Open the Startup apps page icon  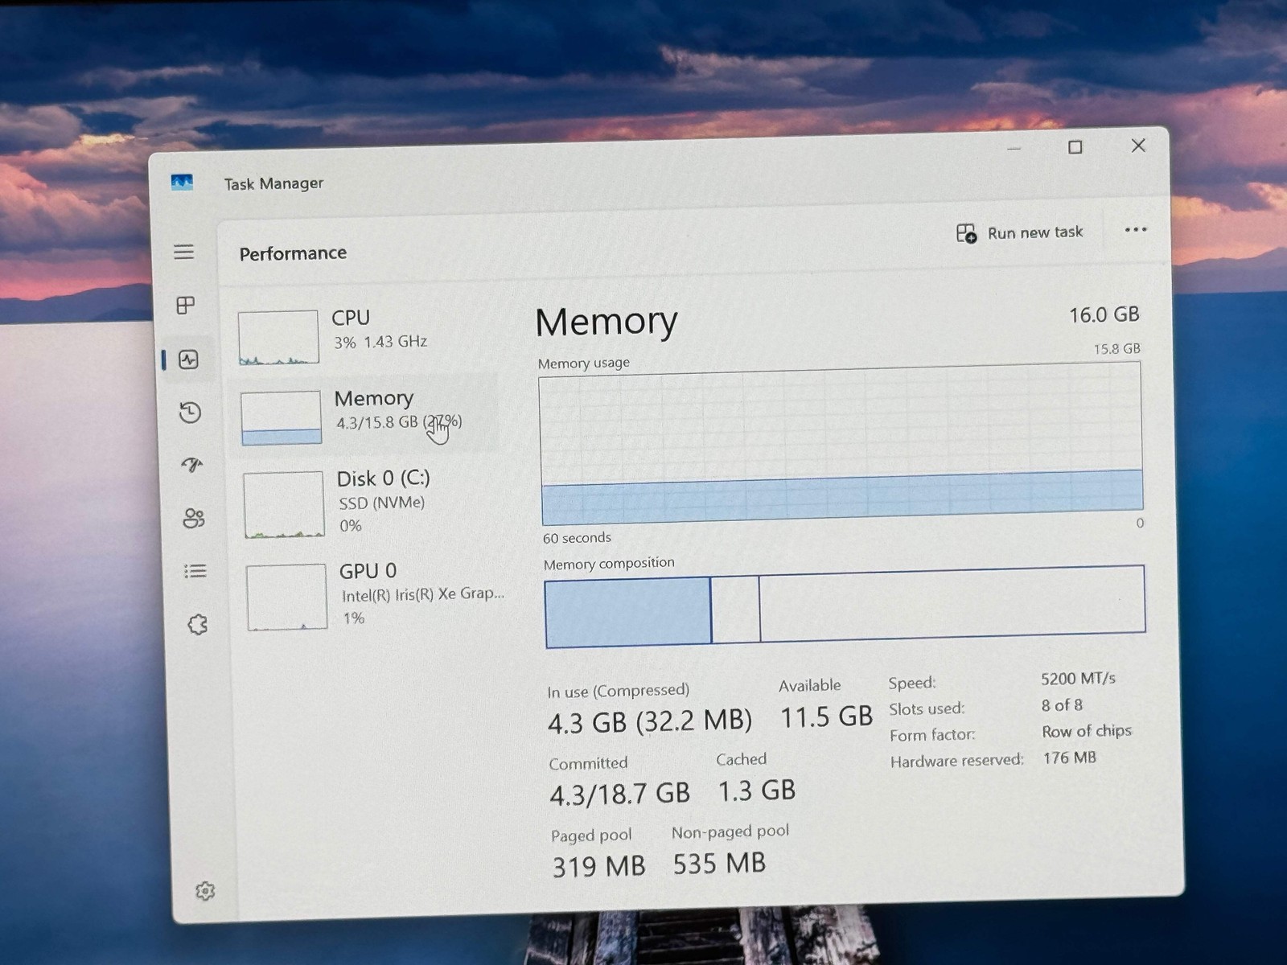[x=192, y=465]
